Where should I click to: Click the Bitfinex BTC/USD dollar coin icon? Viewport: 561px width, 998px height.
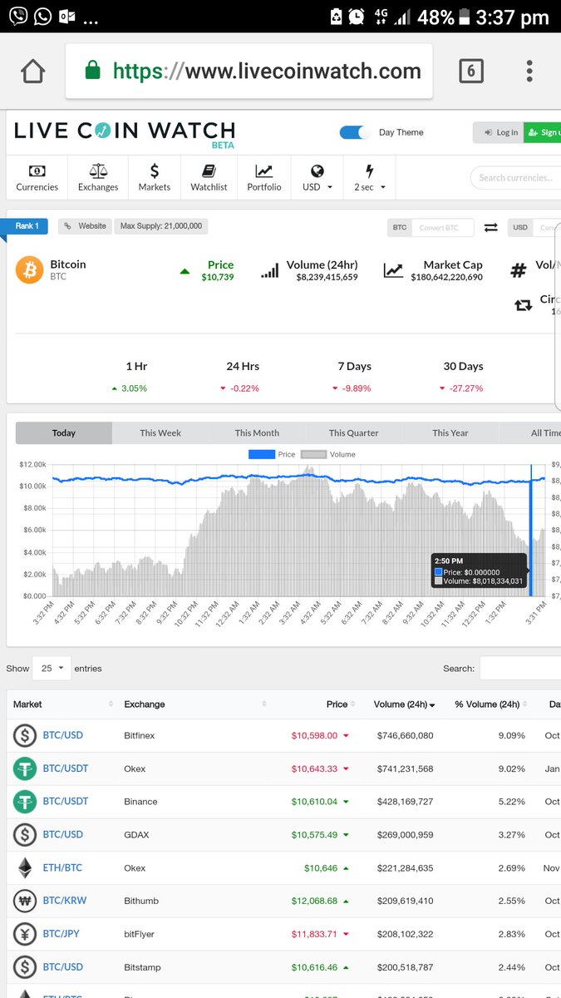tap(25, 736)
